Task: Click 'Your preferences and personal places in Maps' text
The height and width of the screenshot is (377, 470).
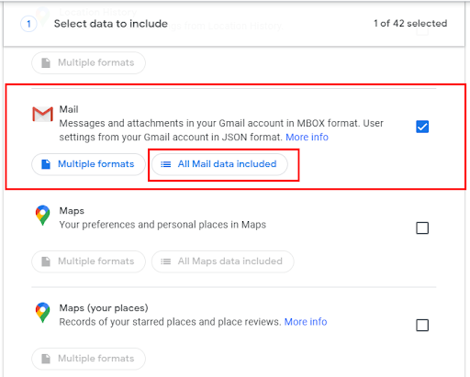Action: pyautogui.click(x=162, y=225)
